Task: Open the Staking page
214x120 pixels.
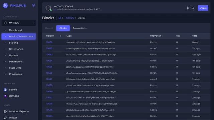Action: (13, 43)
